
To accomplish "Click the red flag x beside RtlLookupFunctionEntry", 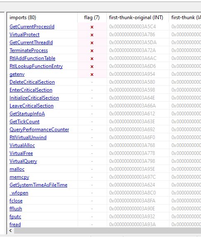I will pos(92,67).
